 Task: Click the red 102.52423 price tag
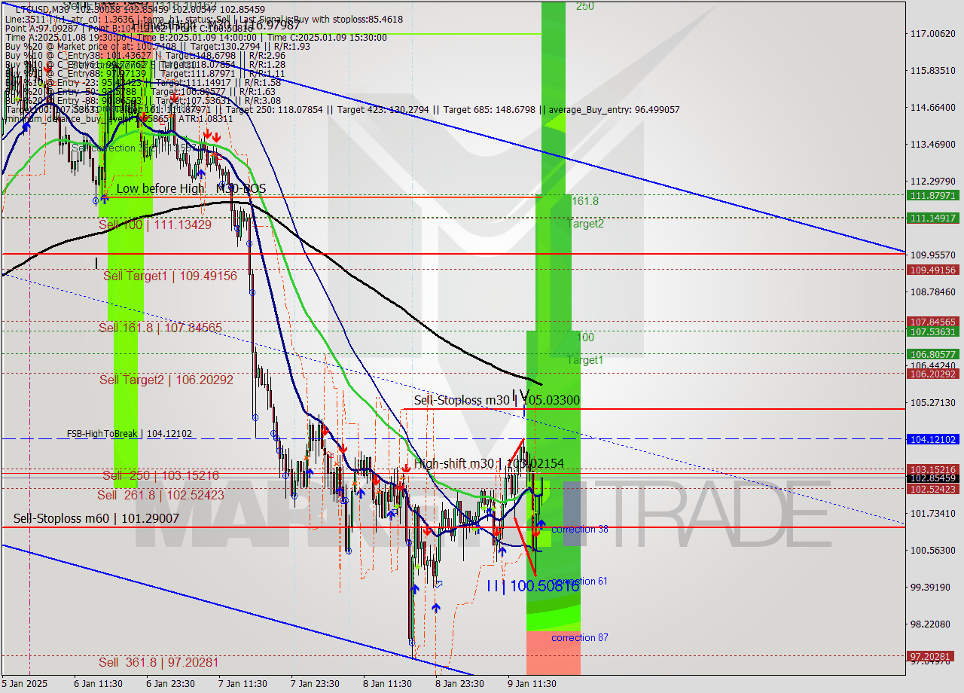point(933,489)
